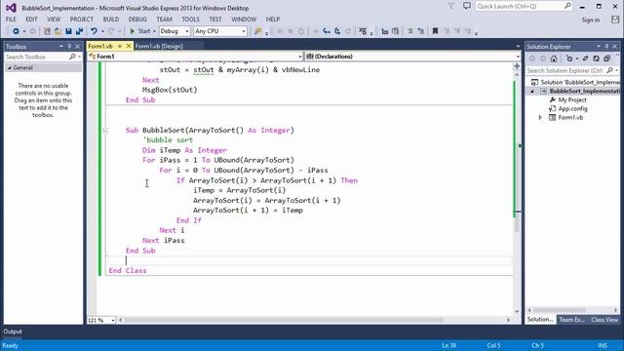Image resolution: width=624 pixels, height=351 pixels.
Task: Open the BUILD menu
Action: (x=110, y=19)
